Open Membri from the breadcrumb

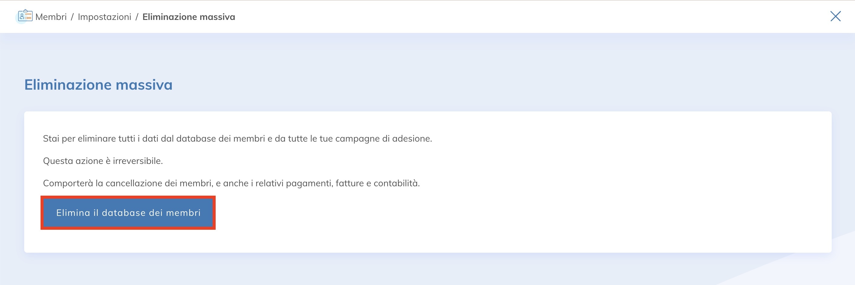click(51, 17)
